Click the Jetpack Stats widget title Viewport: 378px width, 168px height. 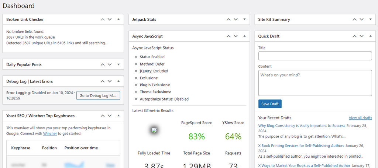point(144,20)
